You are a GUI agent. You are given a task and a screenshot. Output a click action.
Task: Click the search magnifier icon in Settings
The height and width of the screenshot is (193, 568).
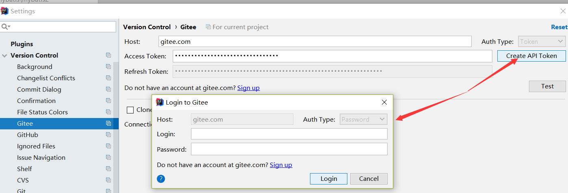click(6, 27)
